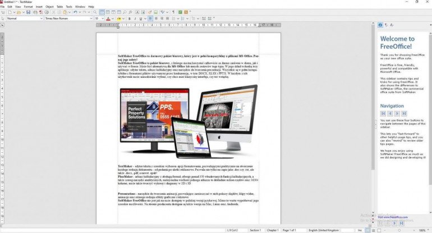Screen dimensions: 432x233
Task: Open the File menu
Action: [x=2, y=7]
